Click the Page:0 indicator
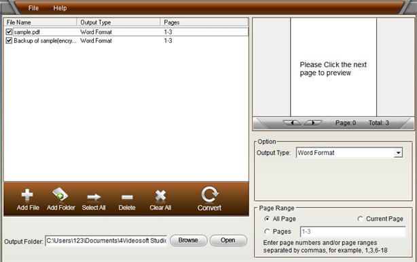The width and height of the screenshot is (417, 262). [x=346, y=123]
